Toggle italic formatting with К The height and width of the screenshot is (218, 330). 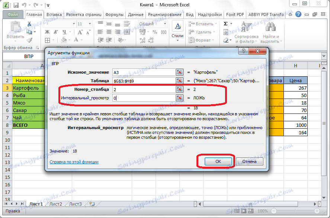coord(55,32)
